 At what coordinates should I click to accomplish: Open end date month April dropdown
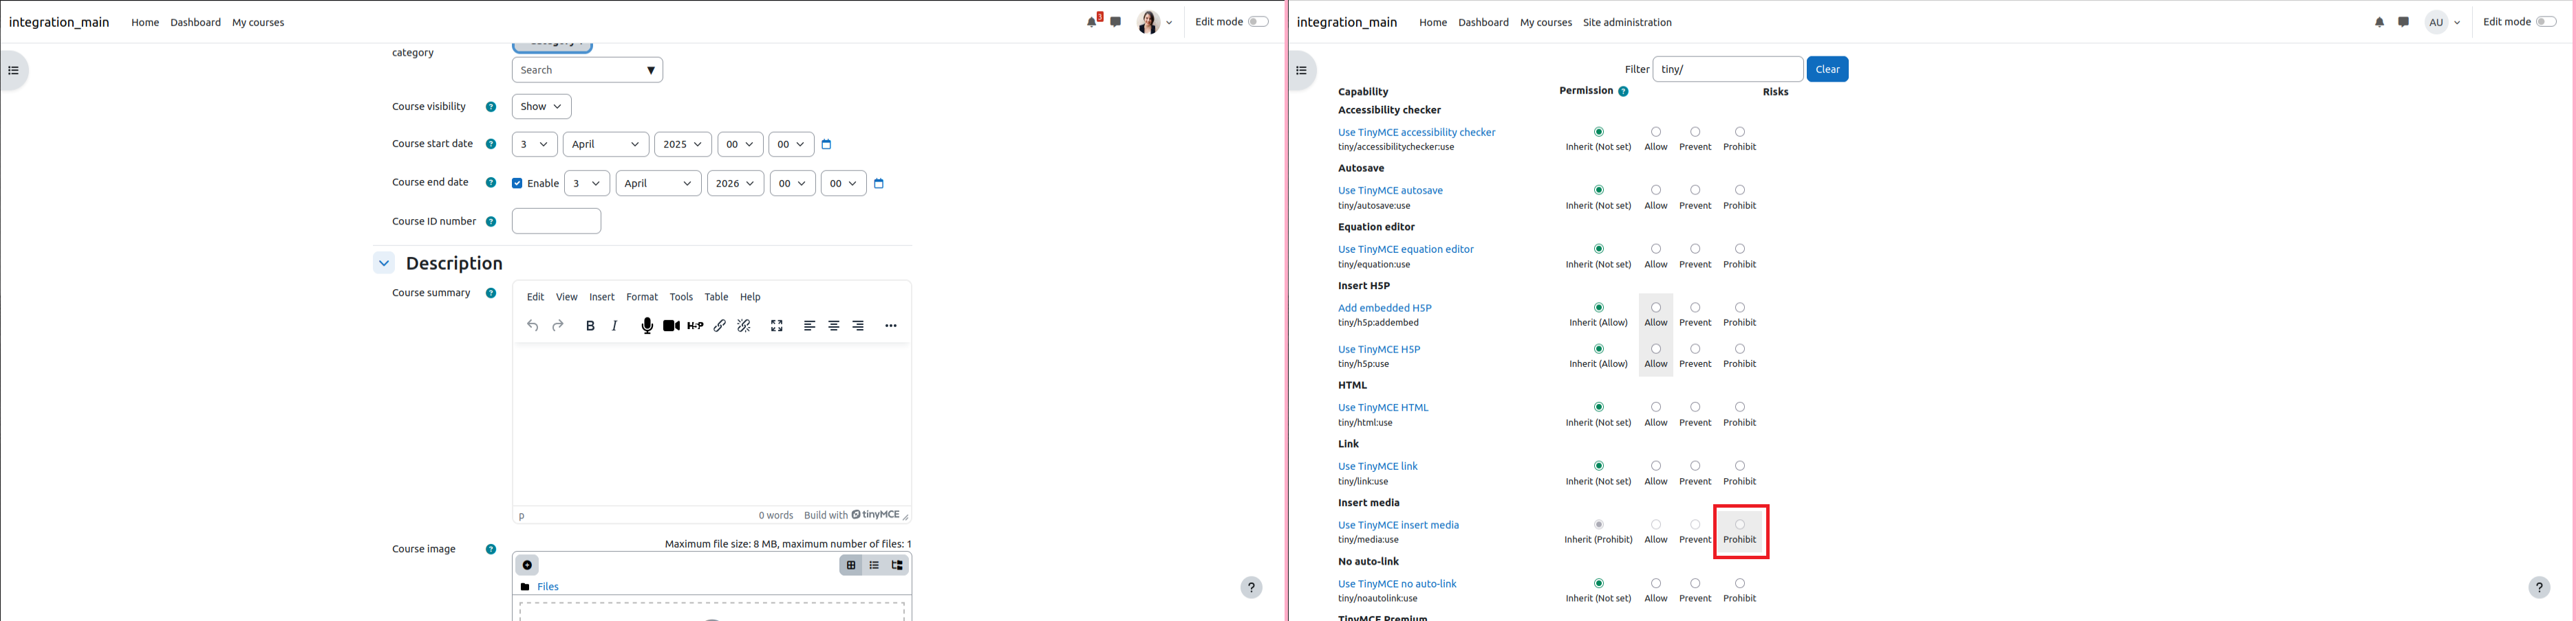coord(659,183)
